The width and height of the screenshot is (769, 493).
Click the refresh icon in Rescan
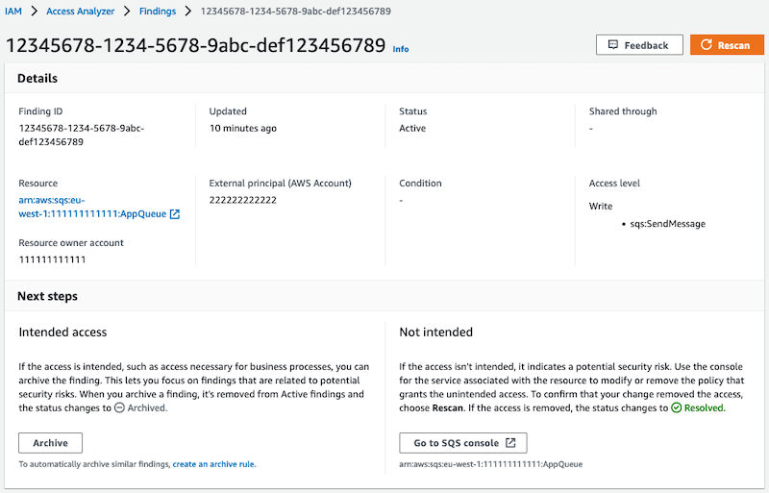pyautogui.click(x=706, y=44)
